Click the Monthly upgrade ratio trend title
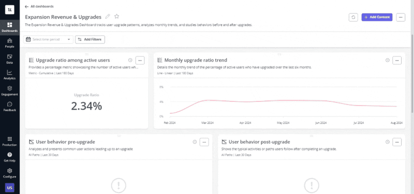The image size is (414, 194). point(196,60)
